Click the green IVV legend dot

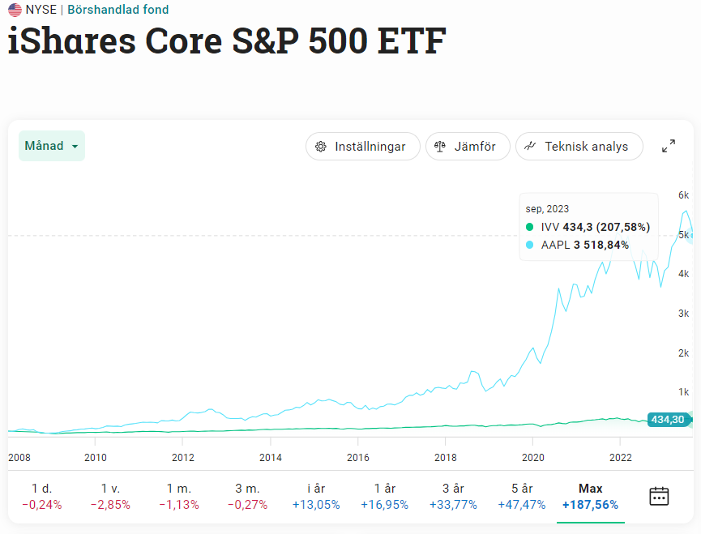pyautogui.click(x=530, y=228)
